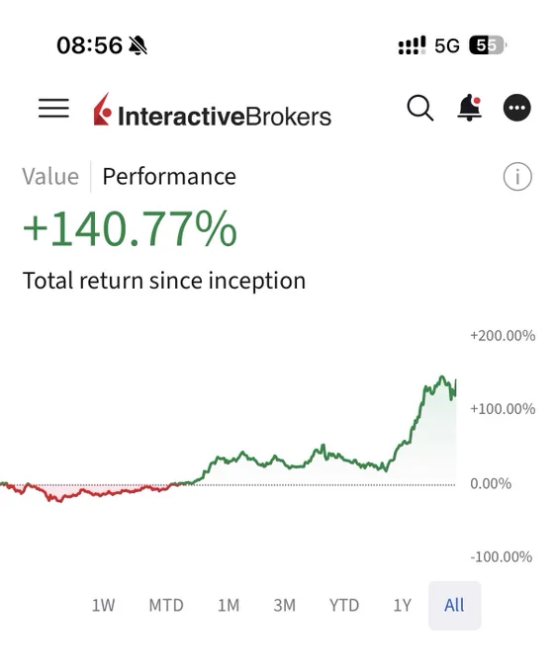
Task: Tap the green peak of the performance chart
Action: coord(442,378)
